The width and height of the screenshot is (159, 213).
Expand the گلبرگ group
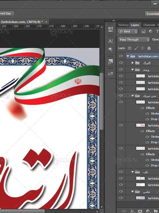coord(132,63)
